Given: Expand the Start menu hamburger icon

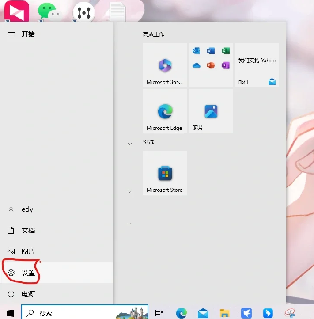Looking at the screenshot, I should click(x=11, y=34).
